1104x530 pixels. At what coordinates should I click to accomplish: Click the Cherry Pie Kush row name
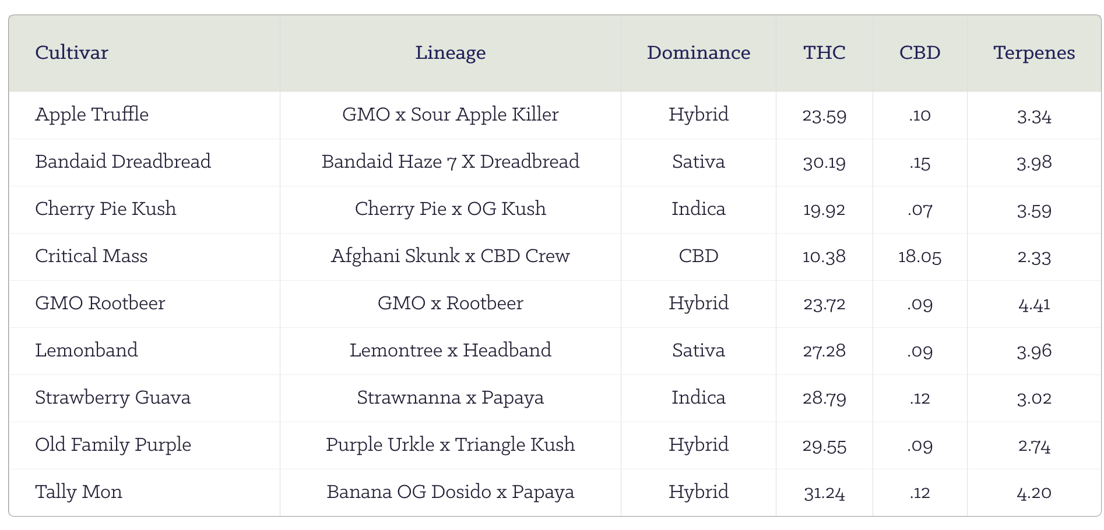point(106,209)
